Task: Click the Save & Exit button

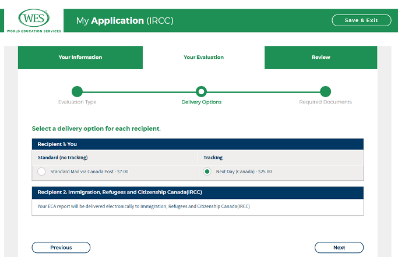Action: [x=361, y=20]
